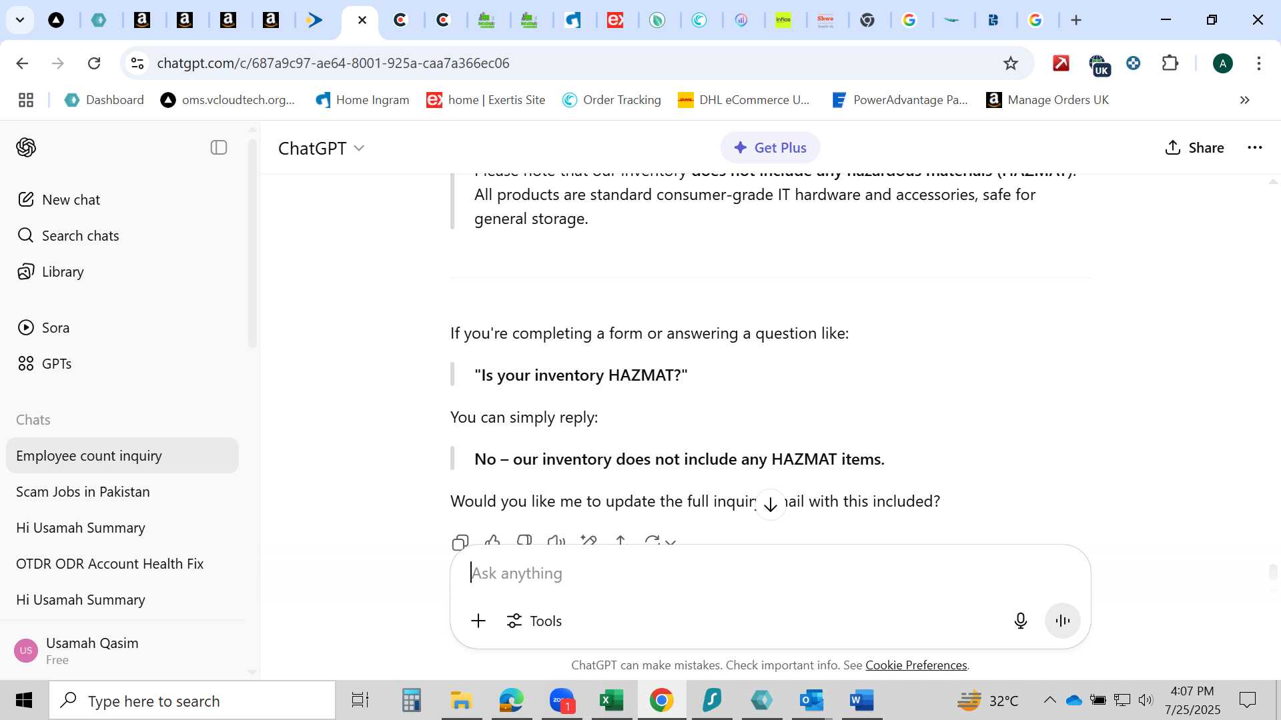
Task: Open the browser Extensions puzzle icon
Action: [x=1170, y=63]
